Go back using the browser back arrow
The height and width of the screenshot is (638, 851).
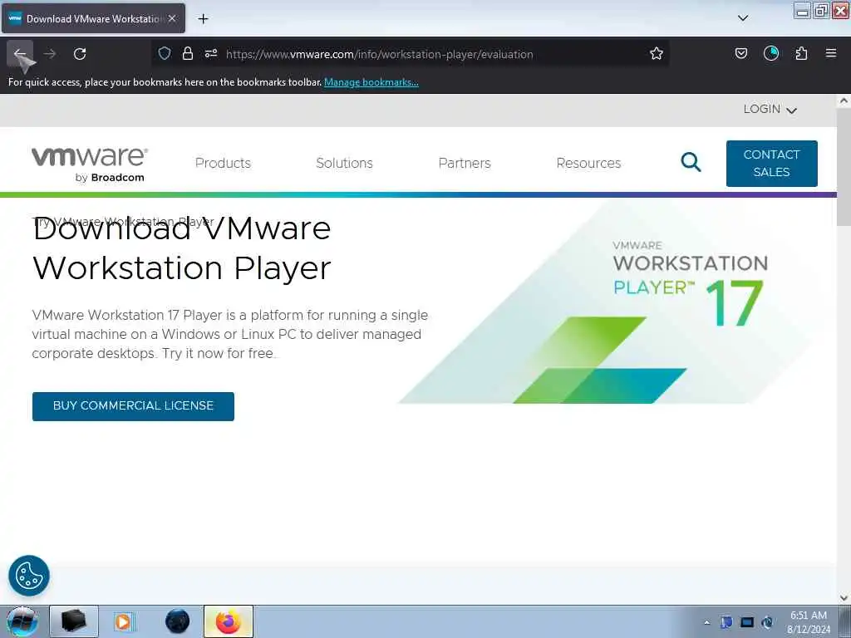click(x=20, y=54)
